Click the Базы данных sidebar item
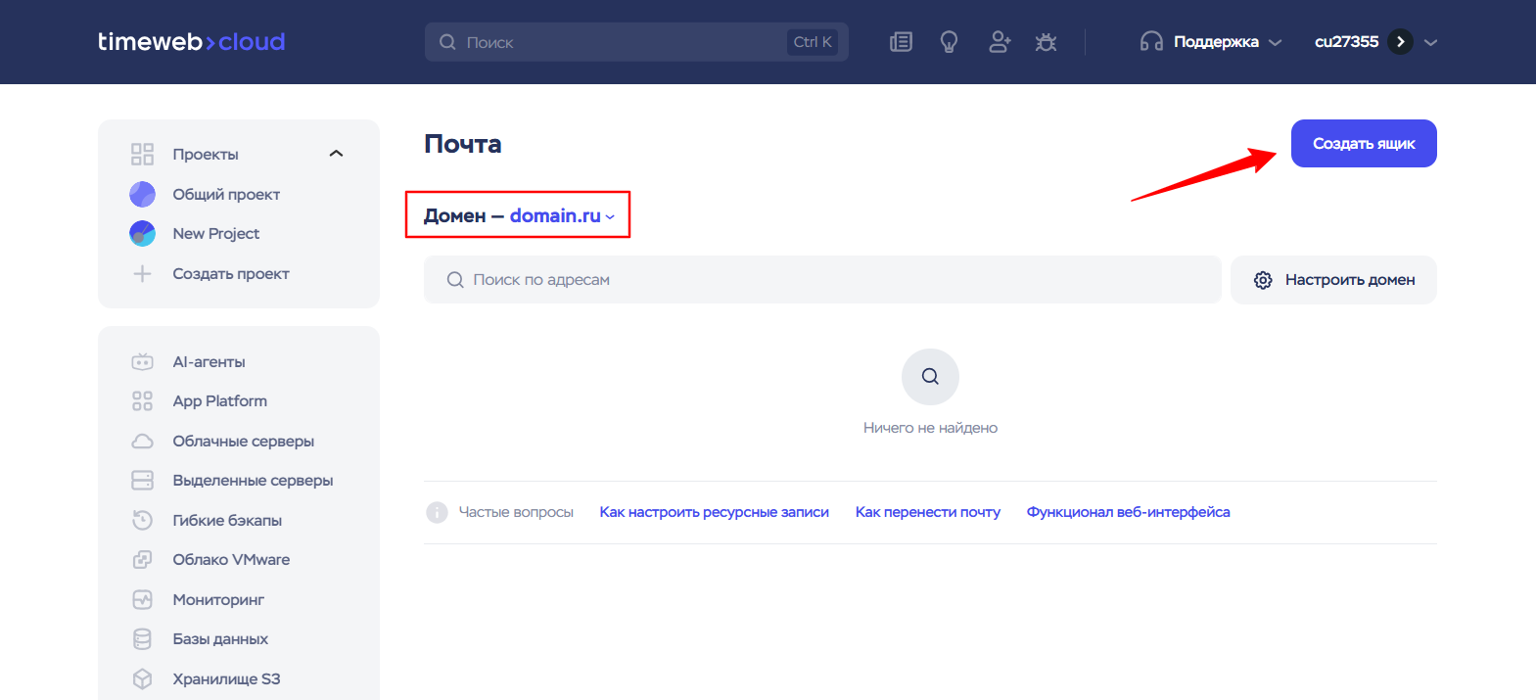The height and width of the screenshot is (700, 1536). [220, 639]
